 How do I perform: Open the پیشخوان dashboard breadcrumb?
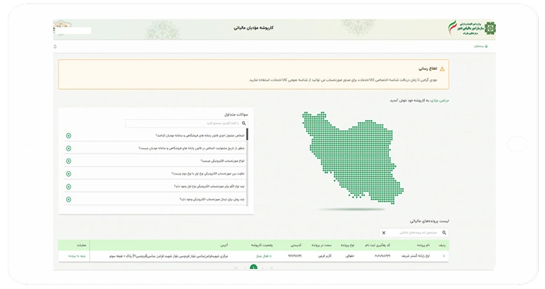point(480,46)
